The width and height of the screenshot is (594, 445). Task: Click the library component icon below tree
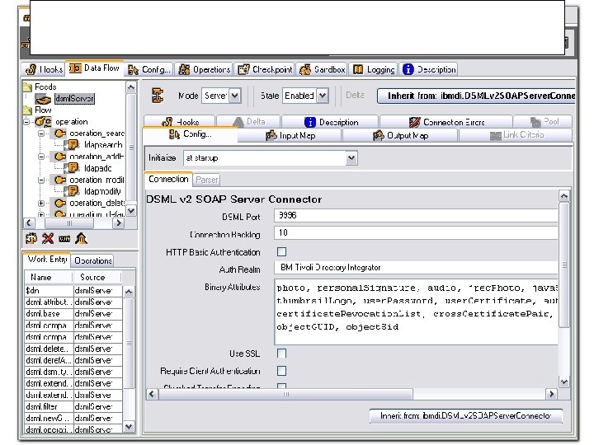[x=81, y=238]
